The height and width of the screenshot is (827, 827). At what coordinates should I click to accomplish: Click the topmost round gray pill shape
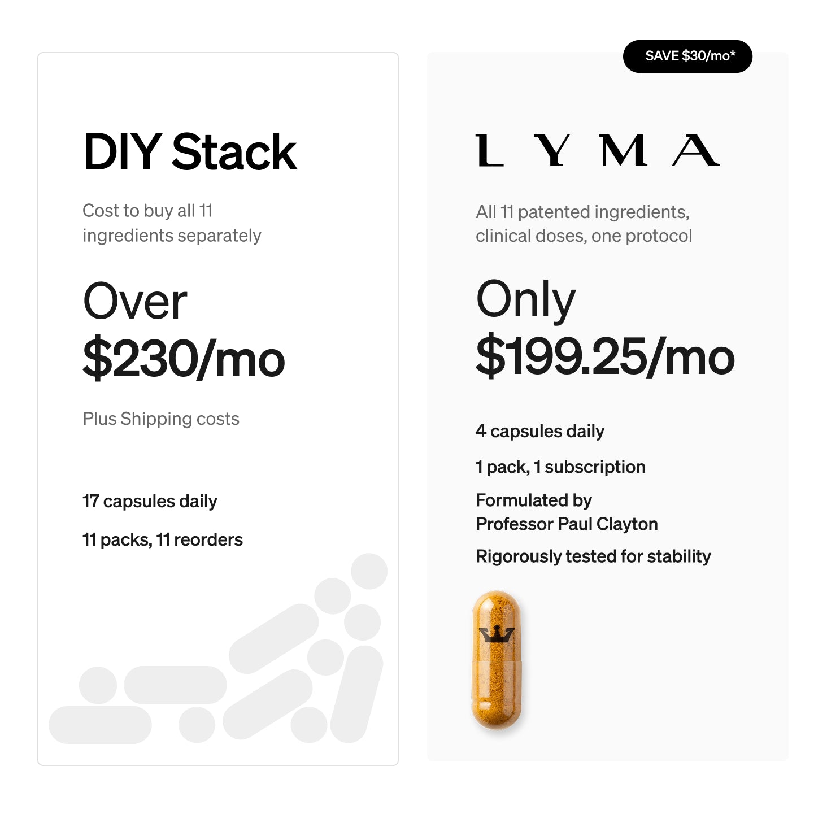(369, 571)
